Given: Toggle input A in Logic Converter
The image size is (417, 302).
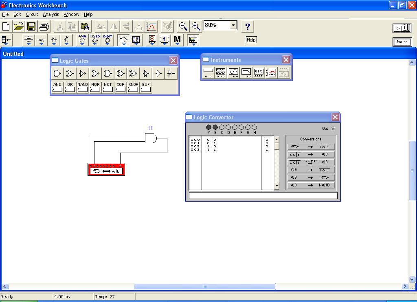Looking at the screenshot, I should (x=209, y=127).
